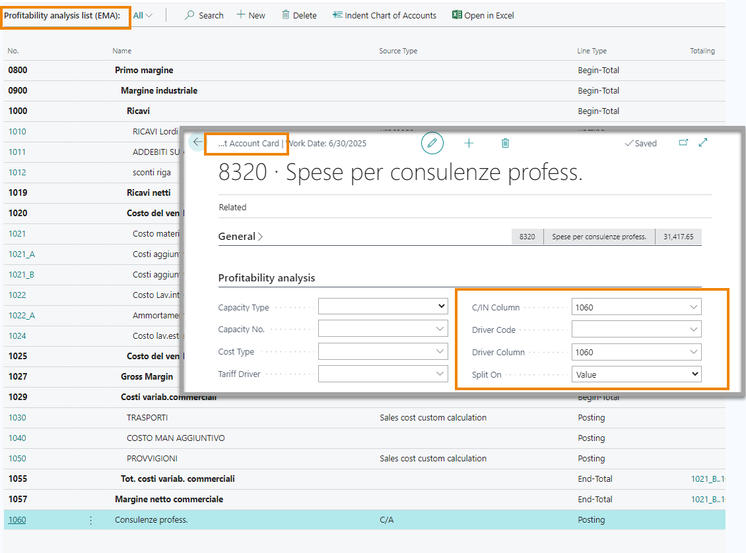Open the card in a new window
Image resolution: width=746 pixels, height=553 pixels.
point(683,142)
